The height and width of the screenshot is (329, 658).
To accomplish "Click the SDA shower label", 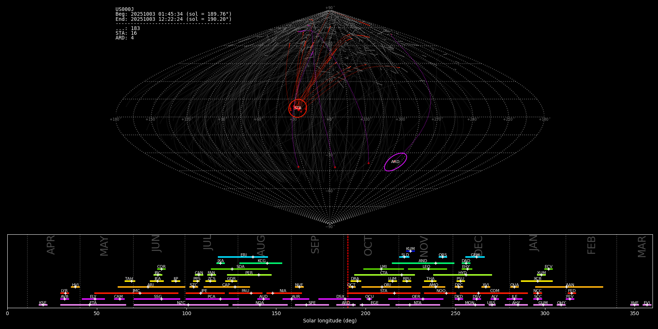I will pos(241,267).
